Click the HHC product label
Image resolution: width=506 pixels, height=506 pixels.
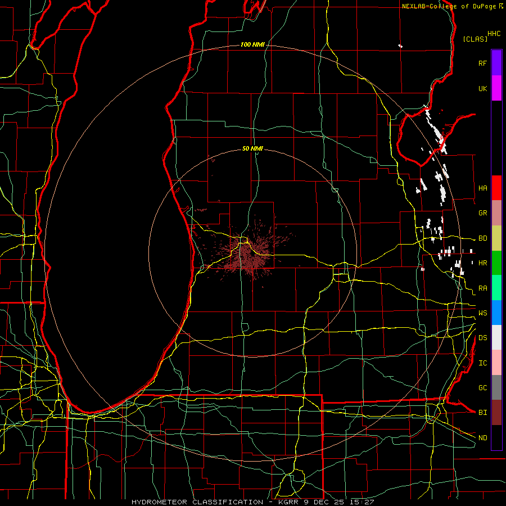[494, 34]
